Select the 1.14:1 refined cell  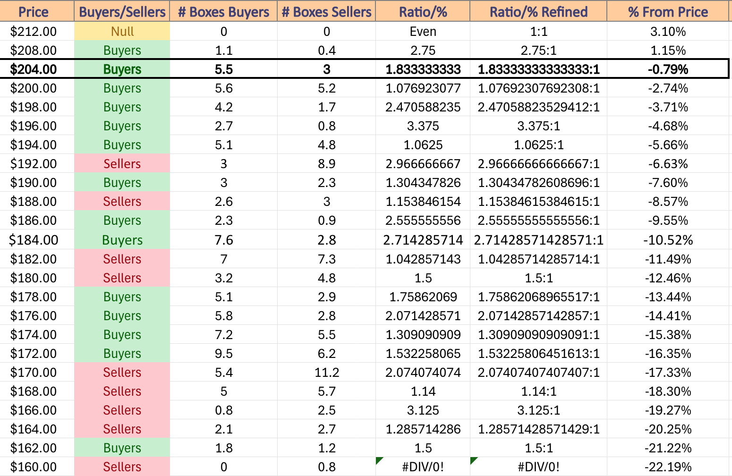(538, 391)
